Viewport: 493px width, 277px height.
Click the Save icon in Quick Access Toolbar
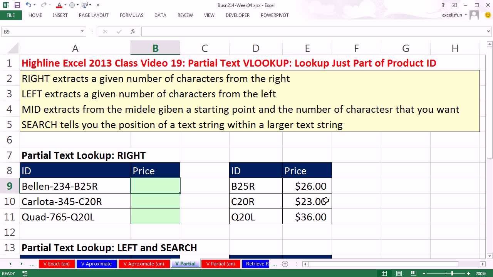(17, 5)
